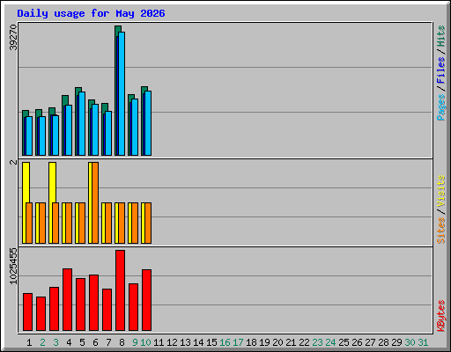Screen dimensions: 451x352
Task: Click the day 10 red KBytes bar
Action: (146, 300)
